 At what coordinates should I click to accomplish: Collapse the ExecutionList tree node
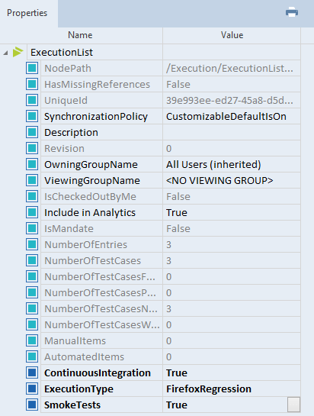(x=5, y=53)
